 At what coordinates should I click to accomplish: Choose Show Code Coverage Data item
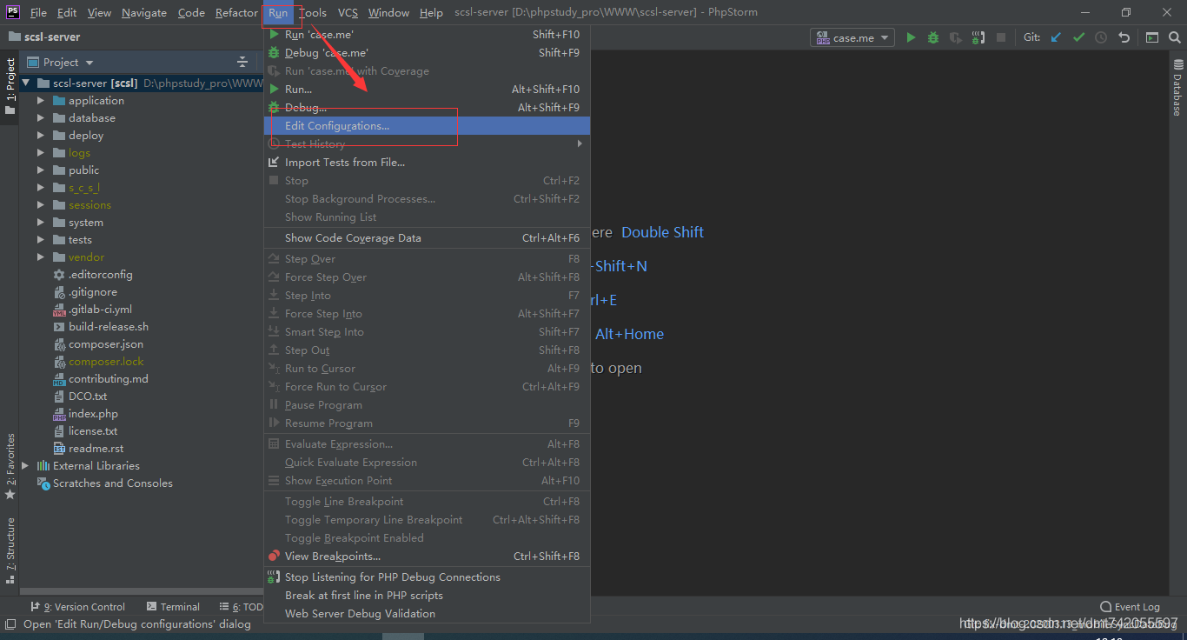click(x=427, y=238)
